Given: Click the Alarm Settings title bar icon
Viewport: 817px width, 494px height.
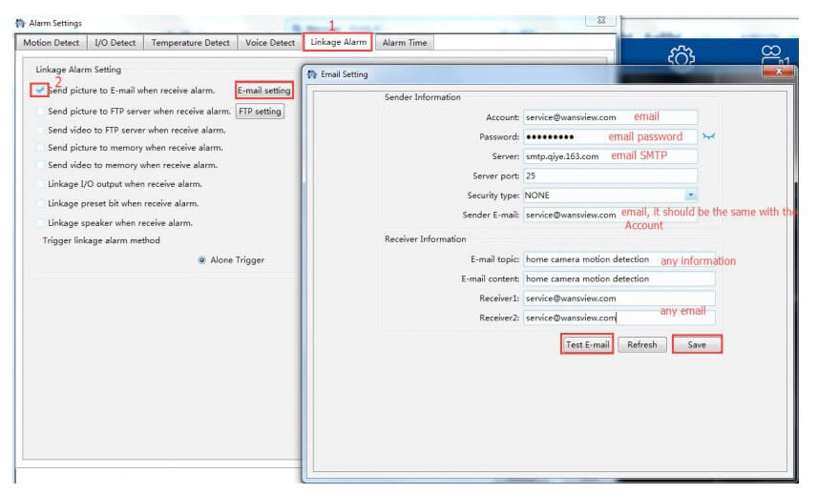Looking at the screenshot, I should [20, 23].
